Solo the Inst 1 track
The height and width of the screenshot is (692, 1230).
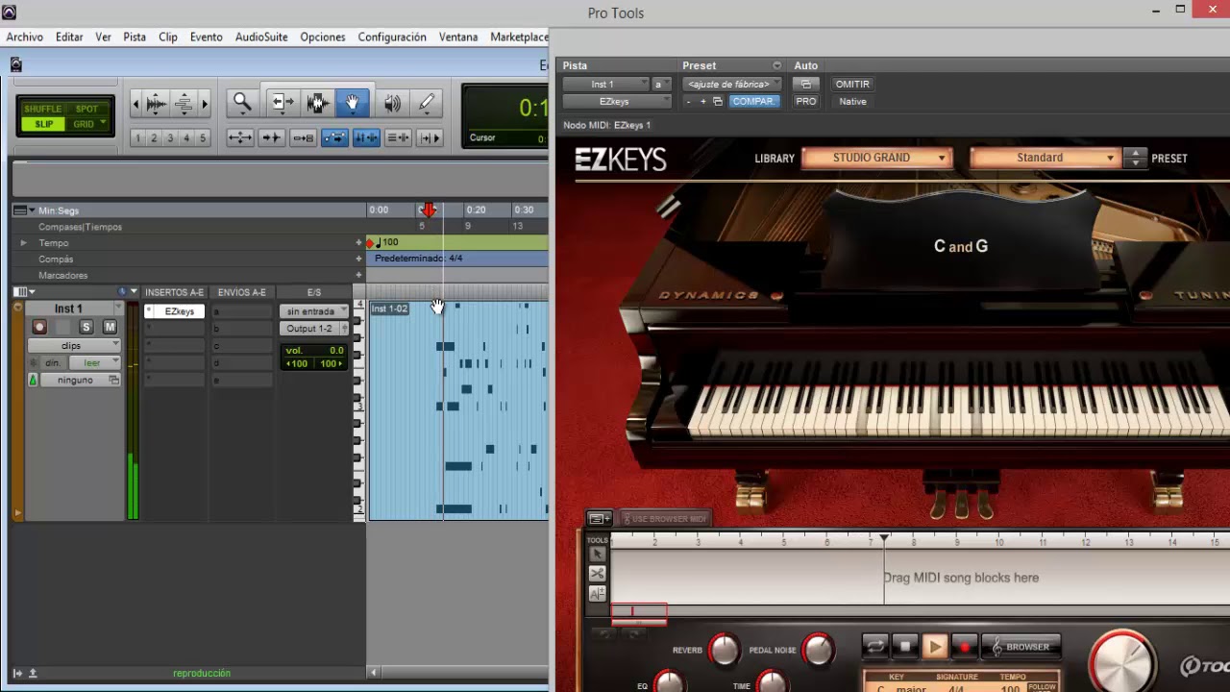pos(86,327)
